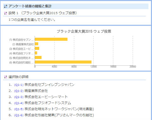Click the heading 設問 1 (ブラック企業大賞2015 ウェブ投票)
This screenshot has height=120, width=152.
43,13
